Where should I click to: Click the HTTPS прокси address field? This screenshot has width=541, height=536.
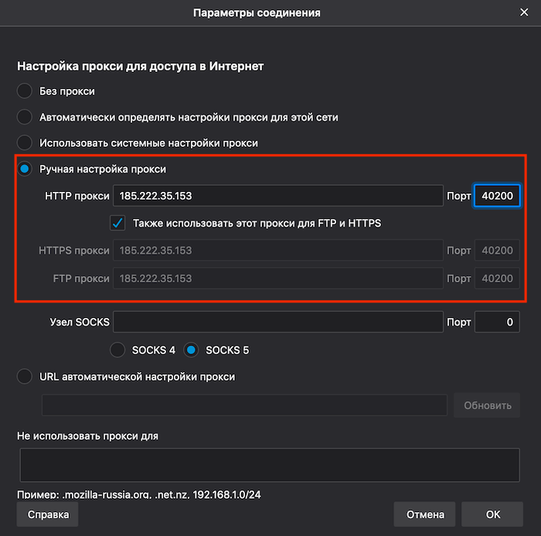pos(278,251)
